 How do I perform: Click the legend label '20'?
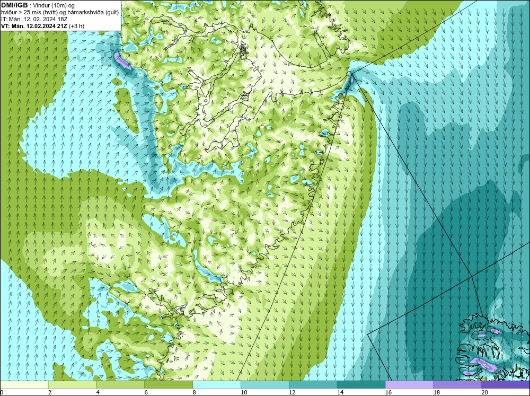point(485,392)
